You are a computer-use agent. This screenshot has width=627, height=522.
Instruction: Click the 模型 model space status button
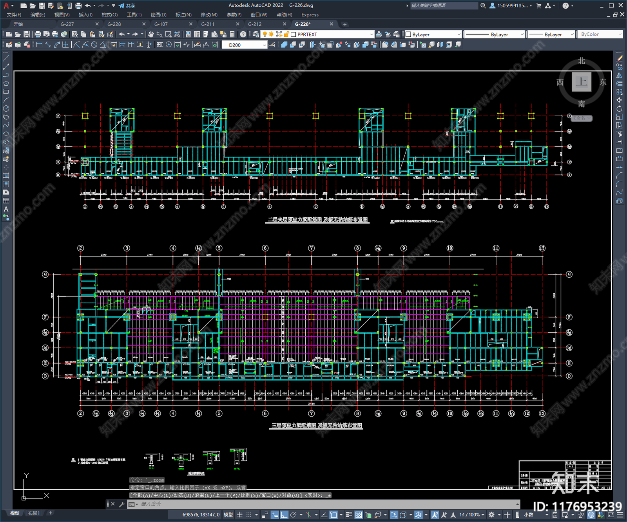pos(228,515)
